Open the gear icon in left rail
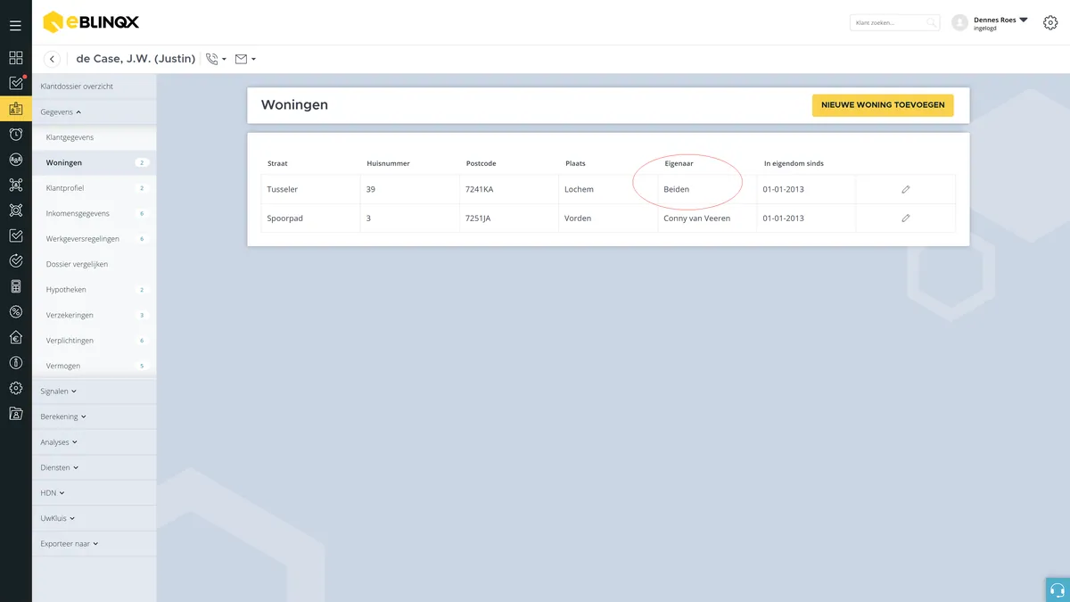 [x=15, y=388]
